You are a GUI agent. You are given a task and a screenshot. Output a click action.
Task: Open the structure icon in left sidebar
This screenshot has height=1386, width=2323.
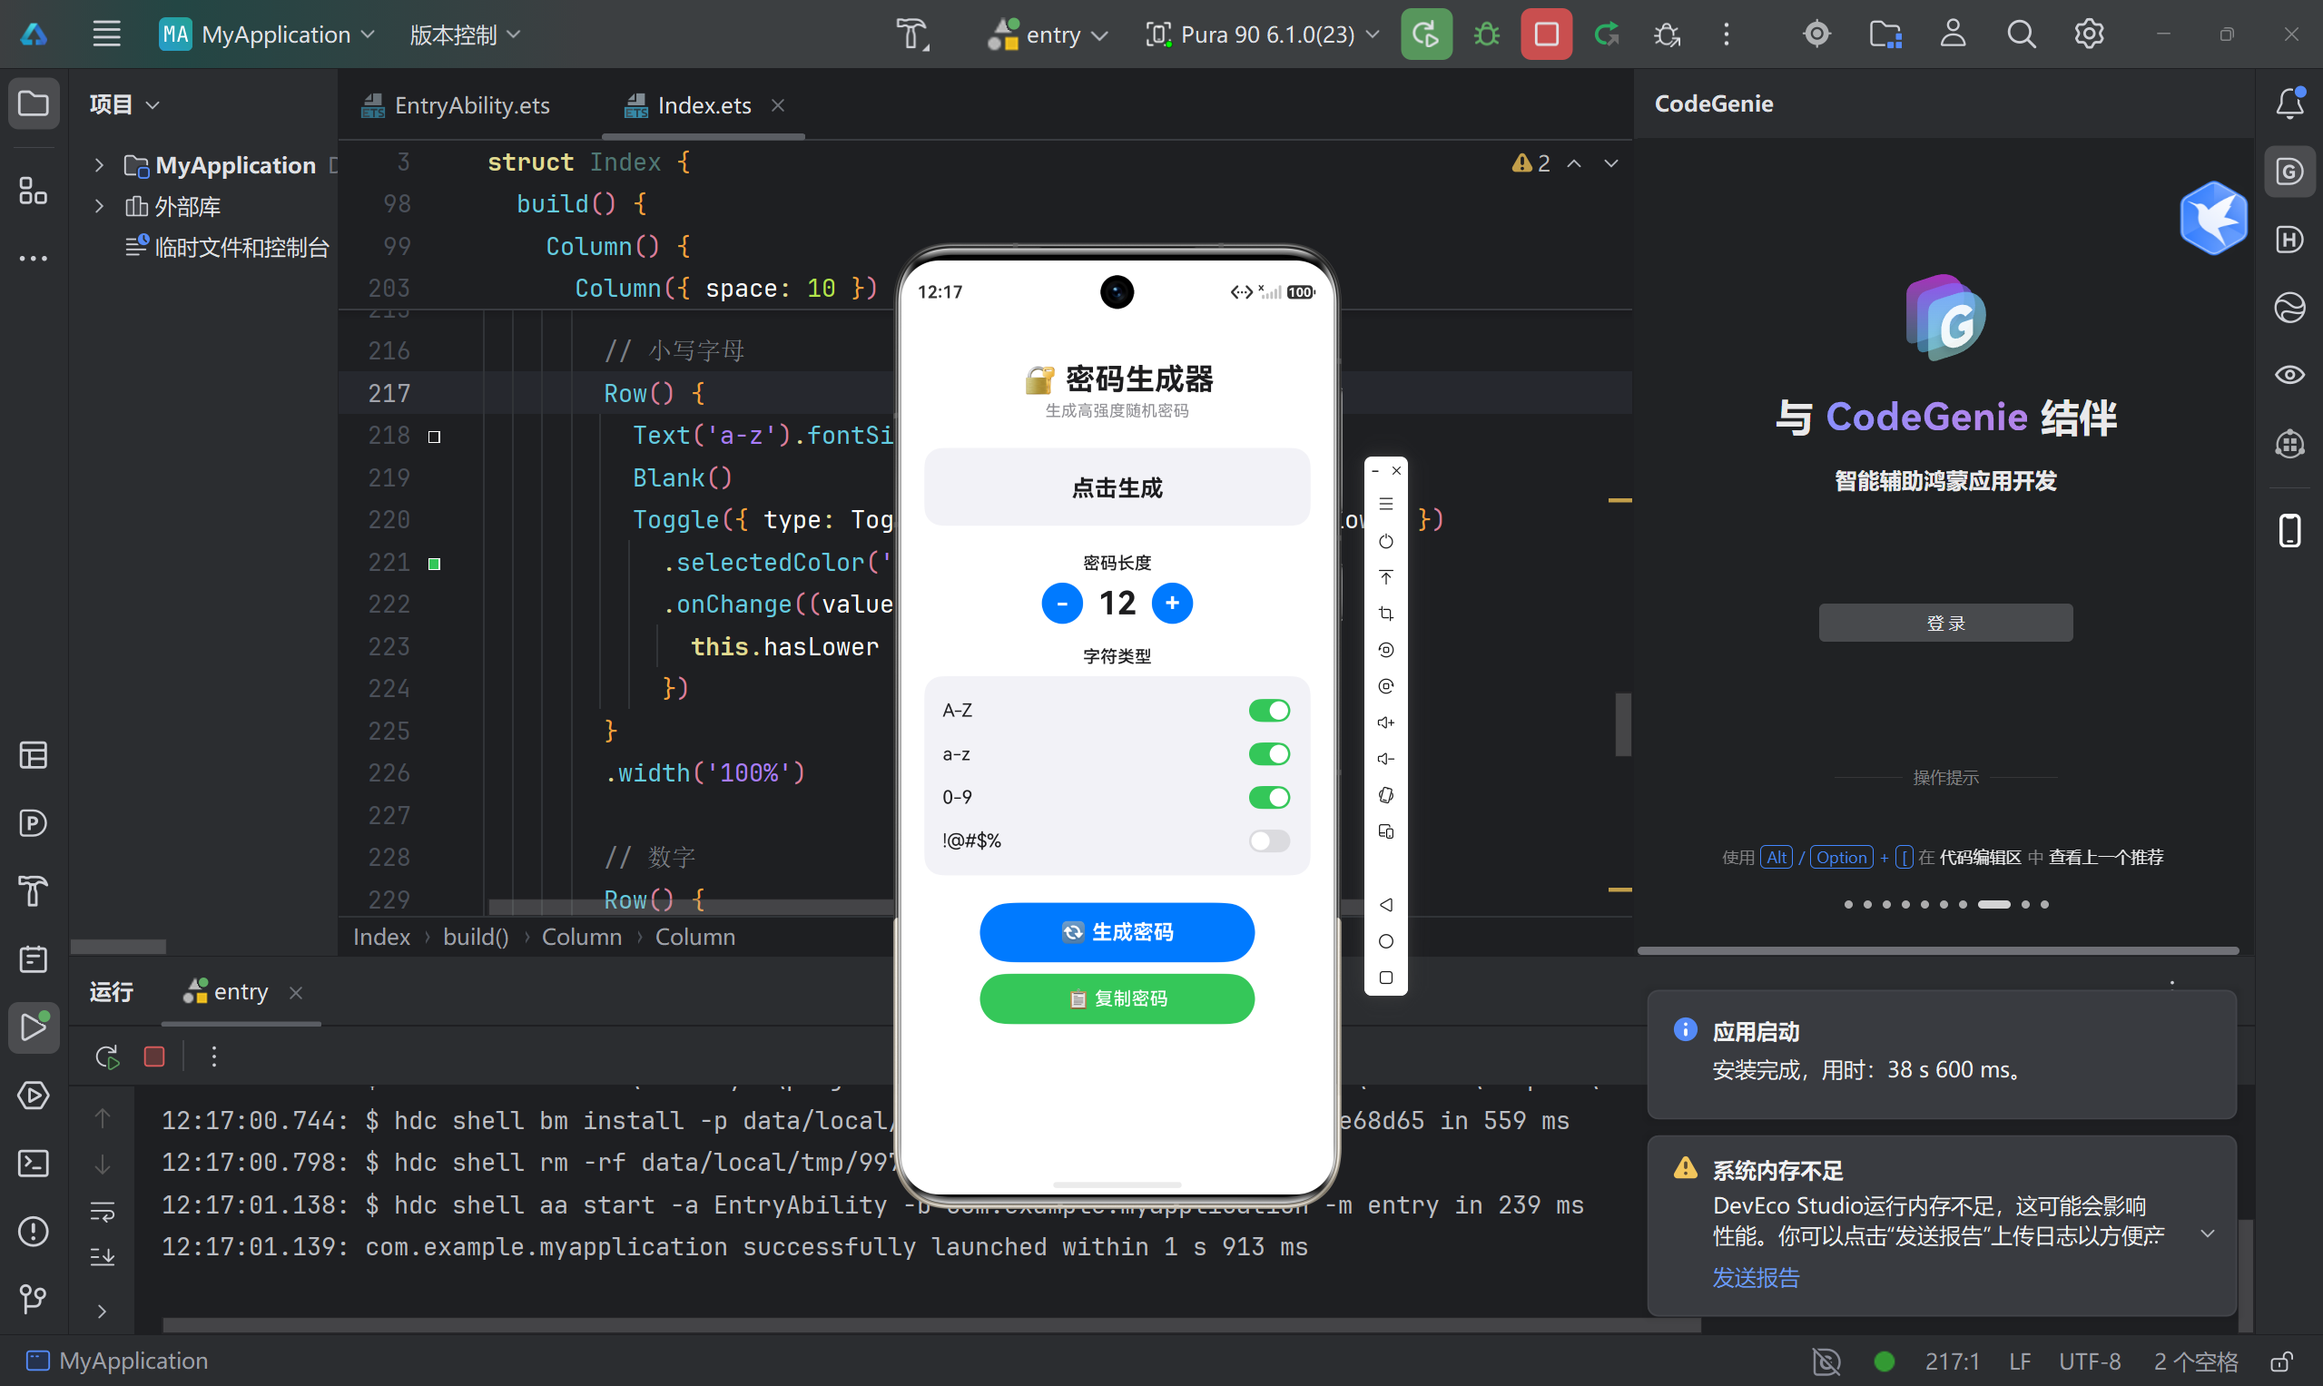coord(34,192)
